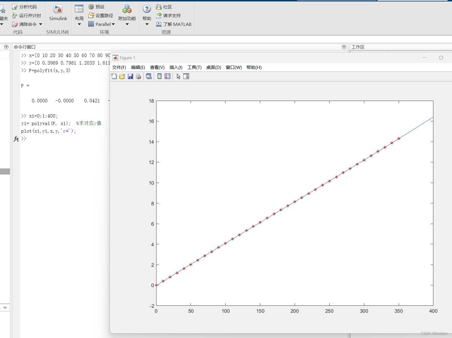452x338 pixels.
Task: Open the 工具(T) menu in Figure 1
Action: (194, 67)
